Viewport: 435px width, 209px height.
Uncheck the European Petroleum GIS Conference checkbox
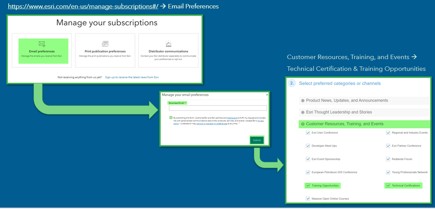308,172
